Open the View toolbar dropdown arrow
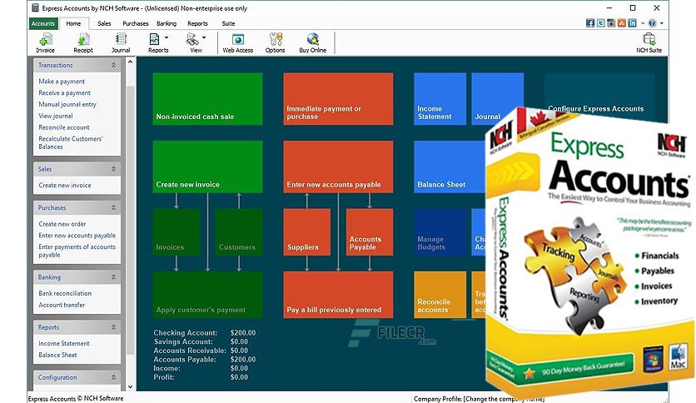The width and height of the screenshot is (696, 403). point(204,37)
